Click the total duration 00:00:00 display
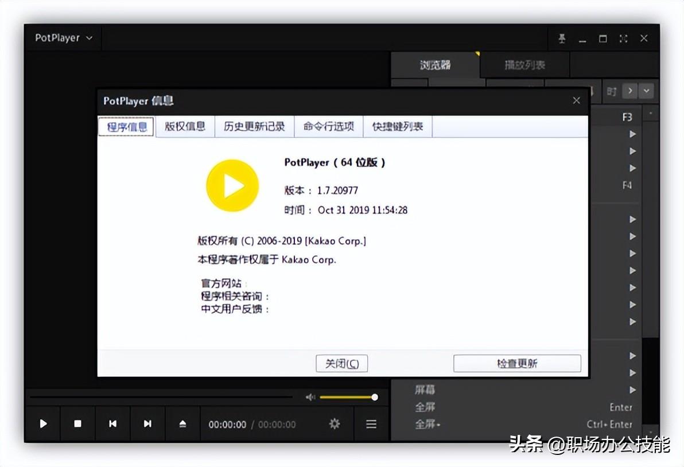This screenshot has width=684, height=467. (x=277, y=425)
